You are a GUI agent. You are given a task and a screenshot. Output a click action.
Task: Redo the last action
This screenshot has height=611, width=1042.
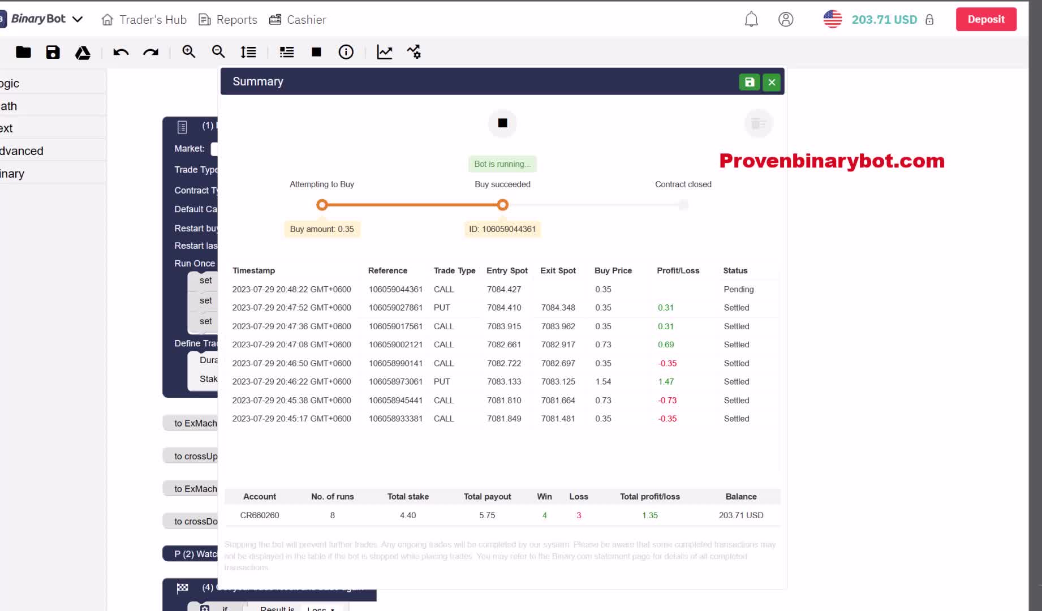point(150,52)
